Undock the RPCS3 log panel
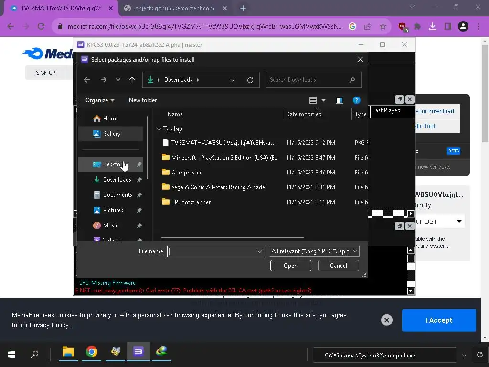Image resolution: width=489 pixels, height=367 pixels. (400, 226)
